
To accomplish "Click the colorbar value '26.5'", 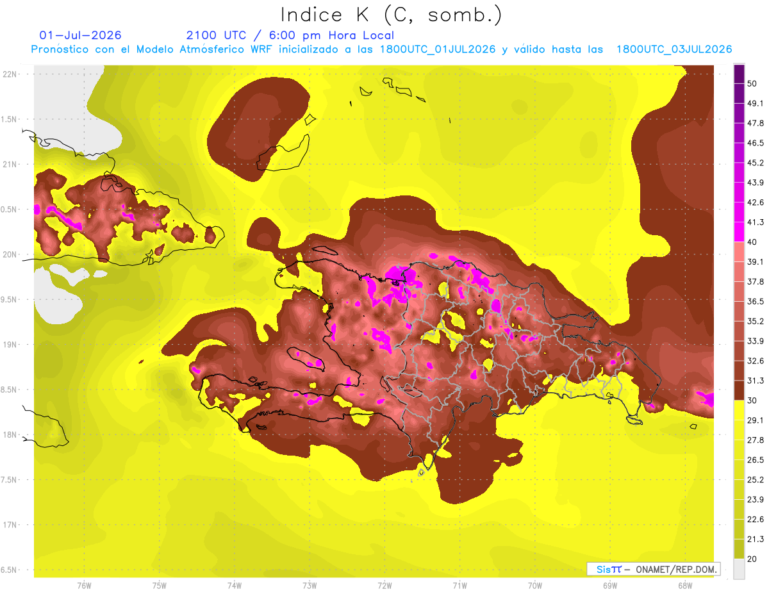I will tap(756, 460).
